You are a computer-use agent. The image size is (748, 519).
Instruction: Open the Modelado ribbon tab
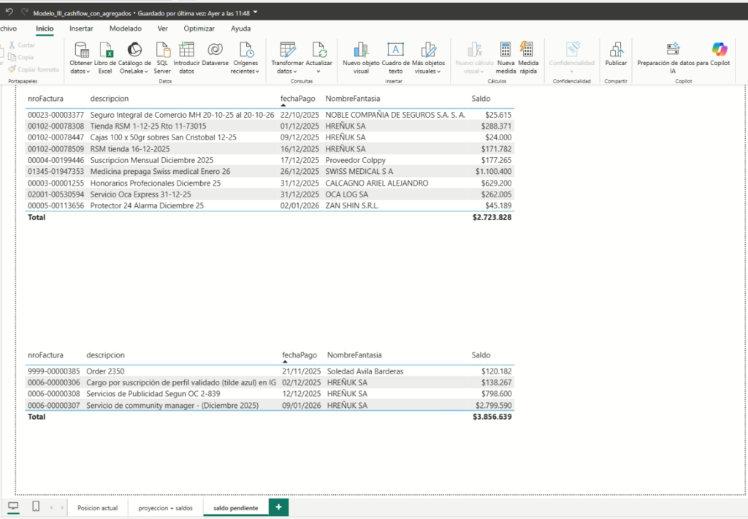126,29
